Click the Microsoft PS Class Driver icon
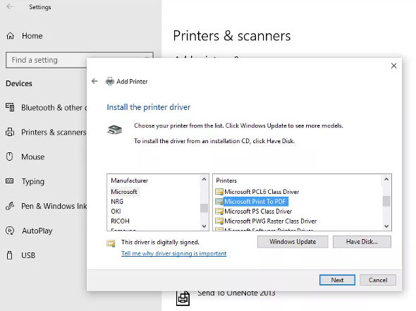The height and width of the screenshot is (311, 416). (x=219, y=212)
